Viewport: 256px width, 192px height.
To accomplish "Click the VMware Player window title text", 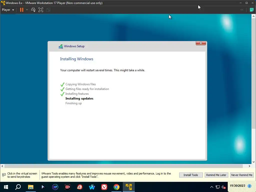I will point(54,3).
